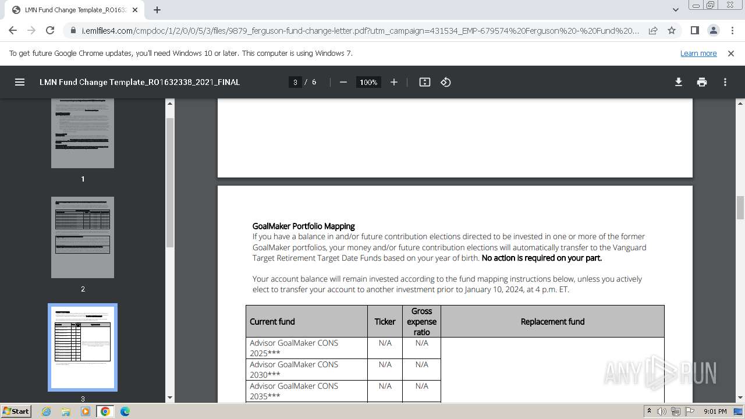This screenshot has width=745, height=419.
Task: Edit the 100% zoom level field
Action: pyautogui.click(x=368, y=82)
